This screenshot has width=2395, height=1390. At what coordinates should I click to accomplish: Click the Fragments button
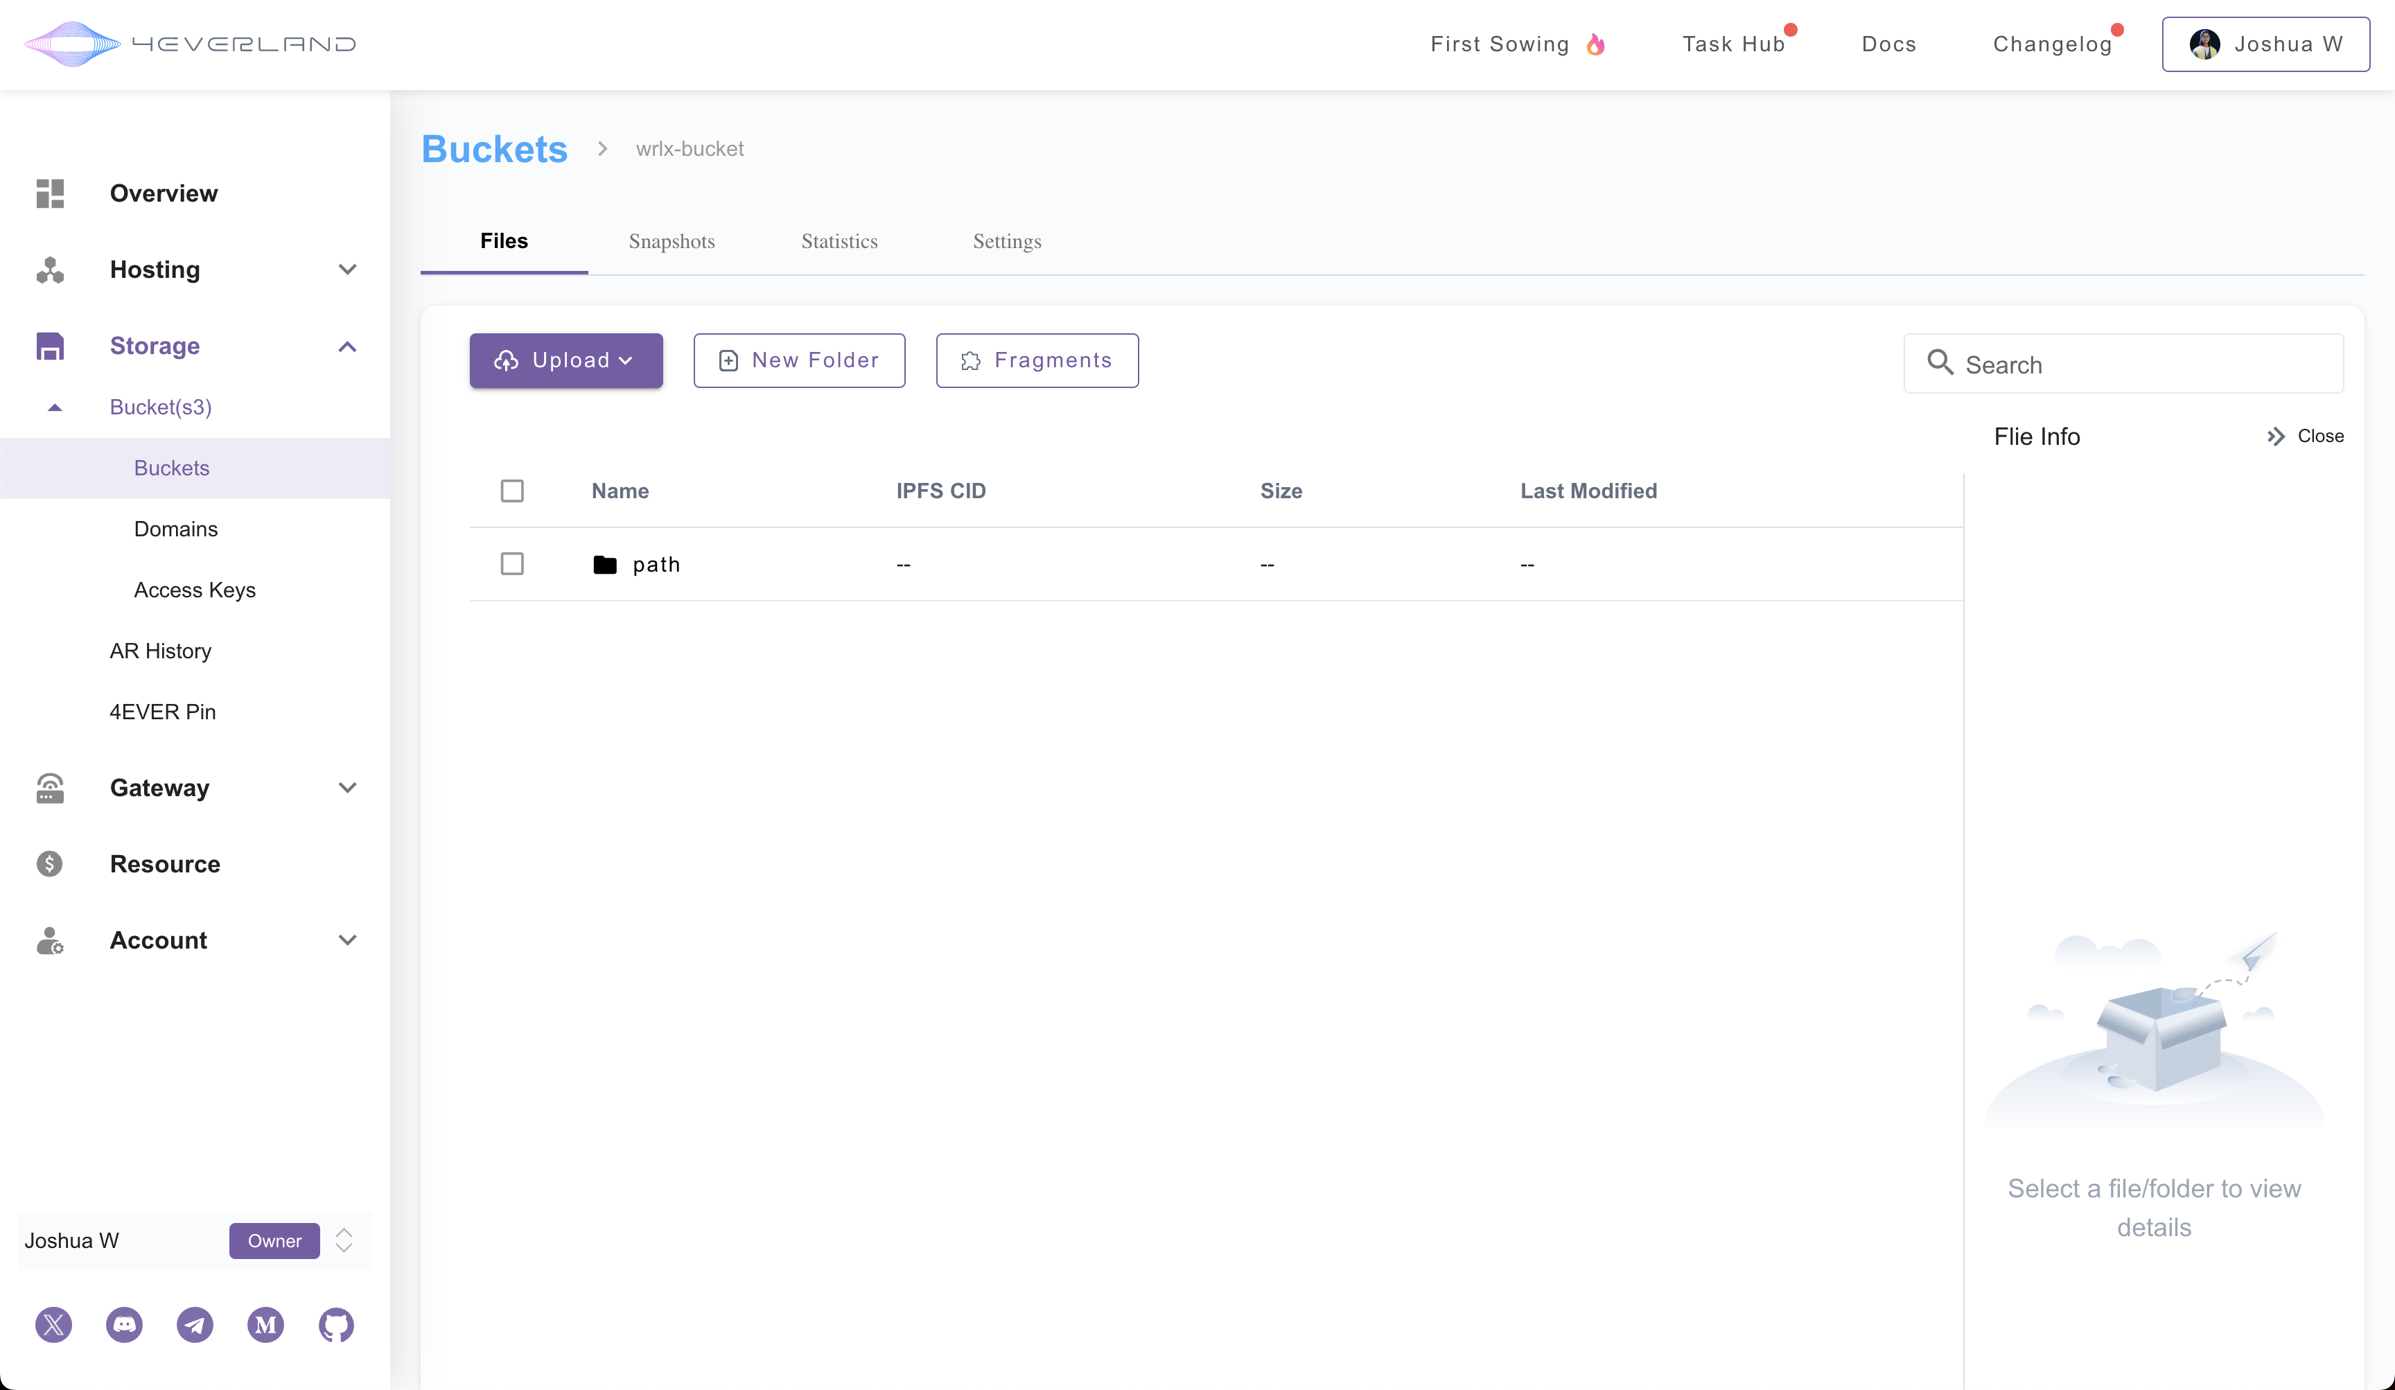[1037, 360]
